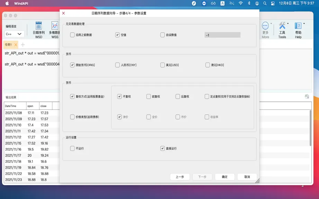Open the WSS multi-dimensional data tool
Viewport: 319px width, 199px height.
coord(54,30)
